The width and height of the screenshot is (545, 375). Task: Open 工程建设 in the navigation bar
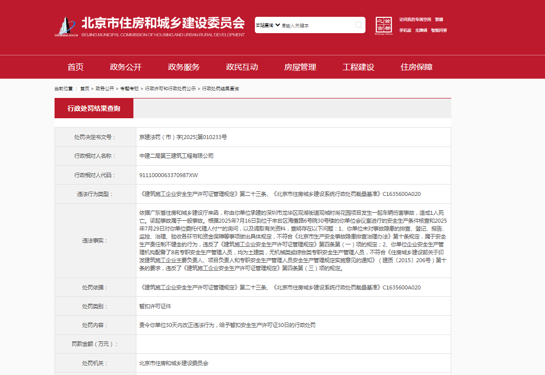(358, 67)
